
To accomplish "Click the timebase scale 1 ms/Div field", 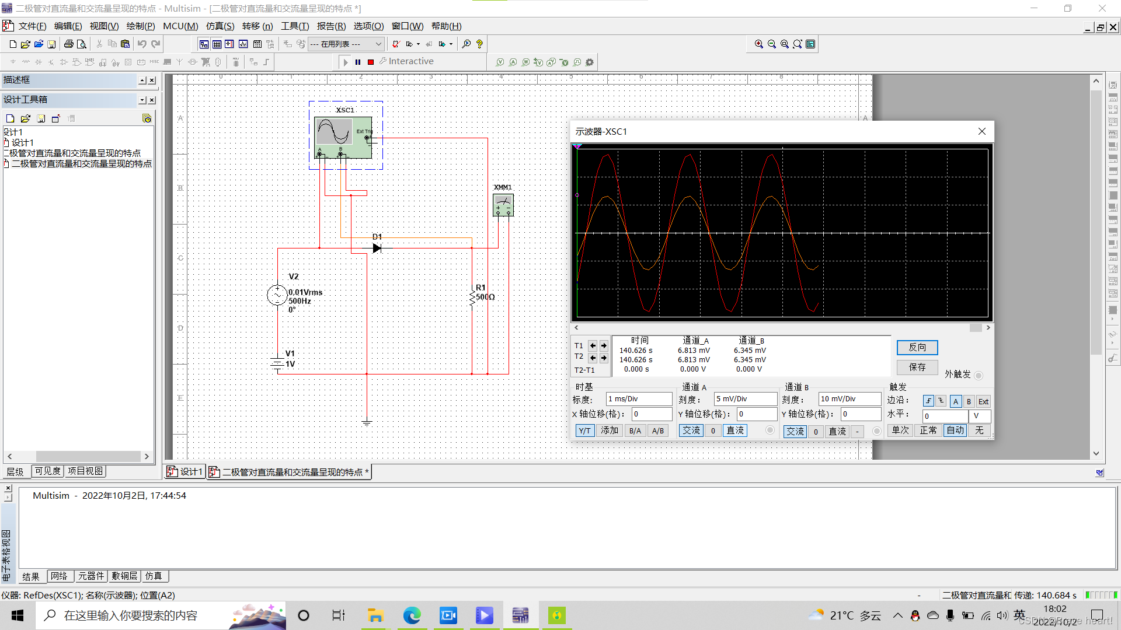I will click(x=639, y=399).
